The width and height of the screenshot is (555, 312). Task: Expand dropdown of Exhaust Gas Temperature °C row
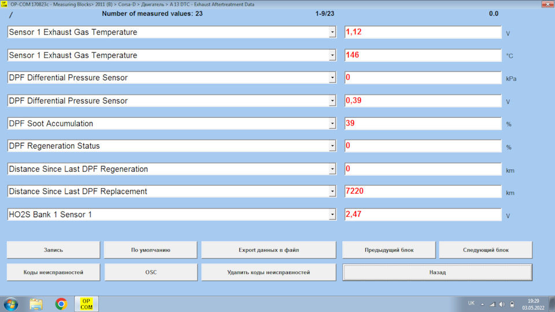(332, 55)
